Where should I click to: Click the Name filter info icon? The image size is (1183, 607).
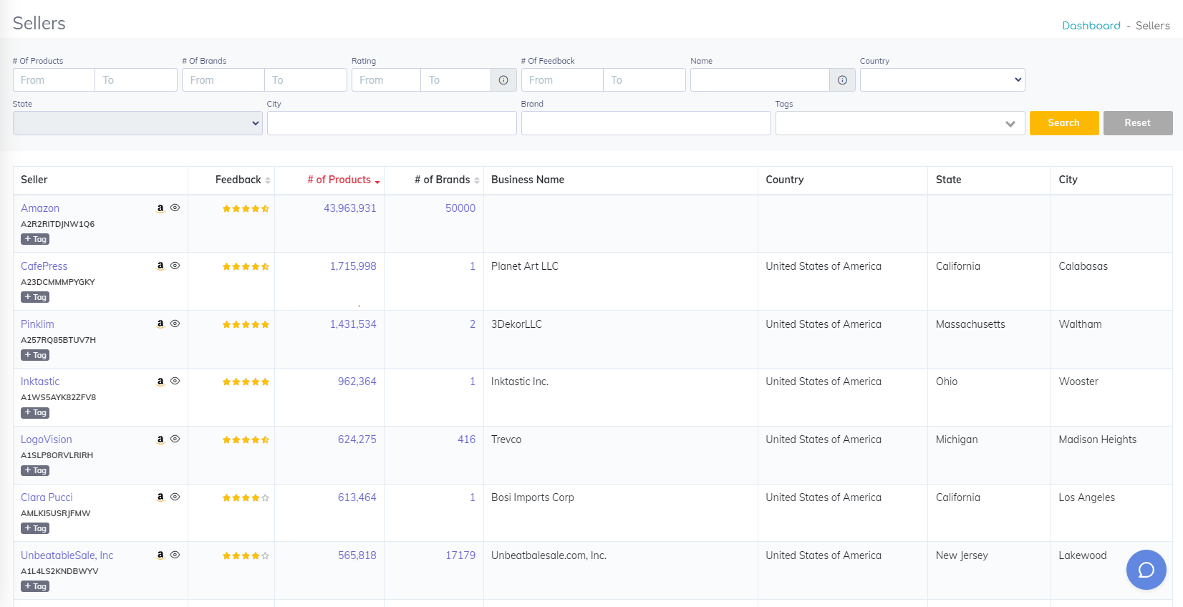tap(842, 80)
